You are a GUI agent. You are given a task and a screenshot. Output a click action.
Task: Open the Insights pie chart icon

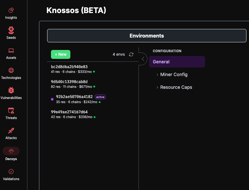click(11, 10)
